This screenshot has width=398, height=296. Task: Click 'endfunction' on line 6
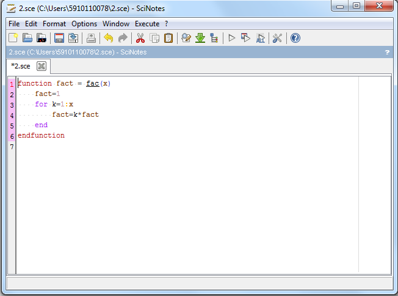coord(41,136)
